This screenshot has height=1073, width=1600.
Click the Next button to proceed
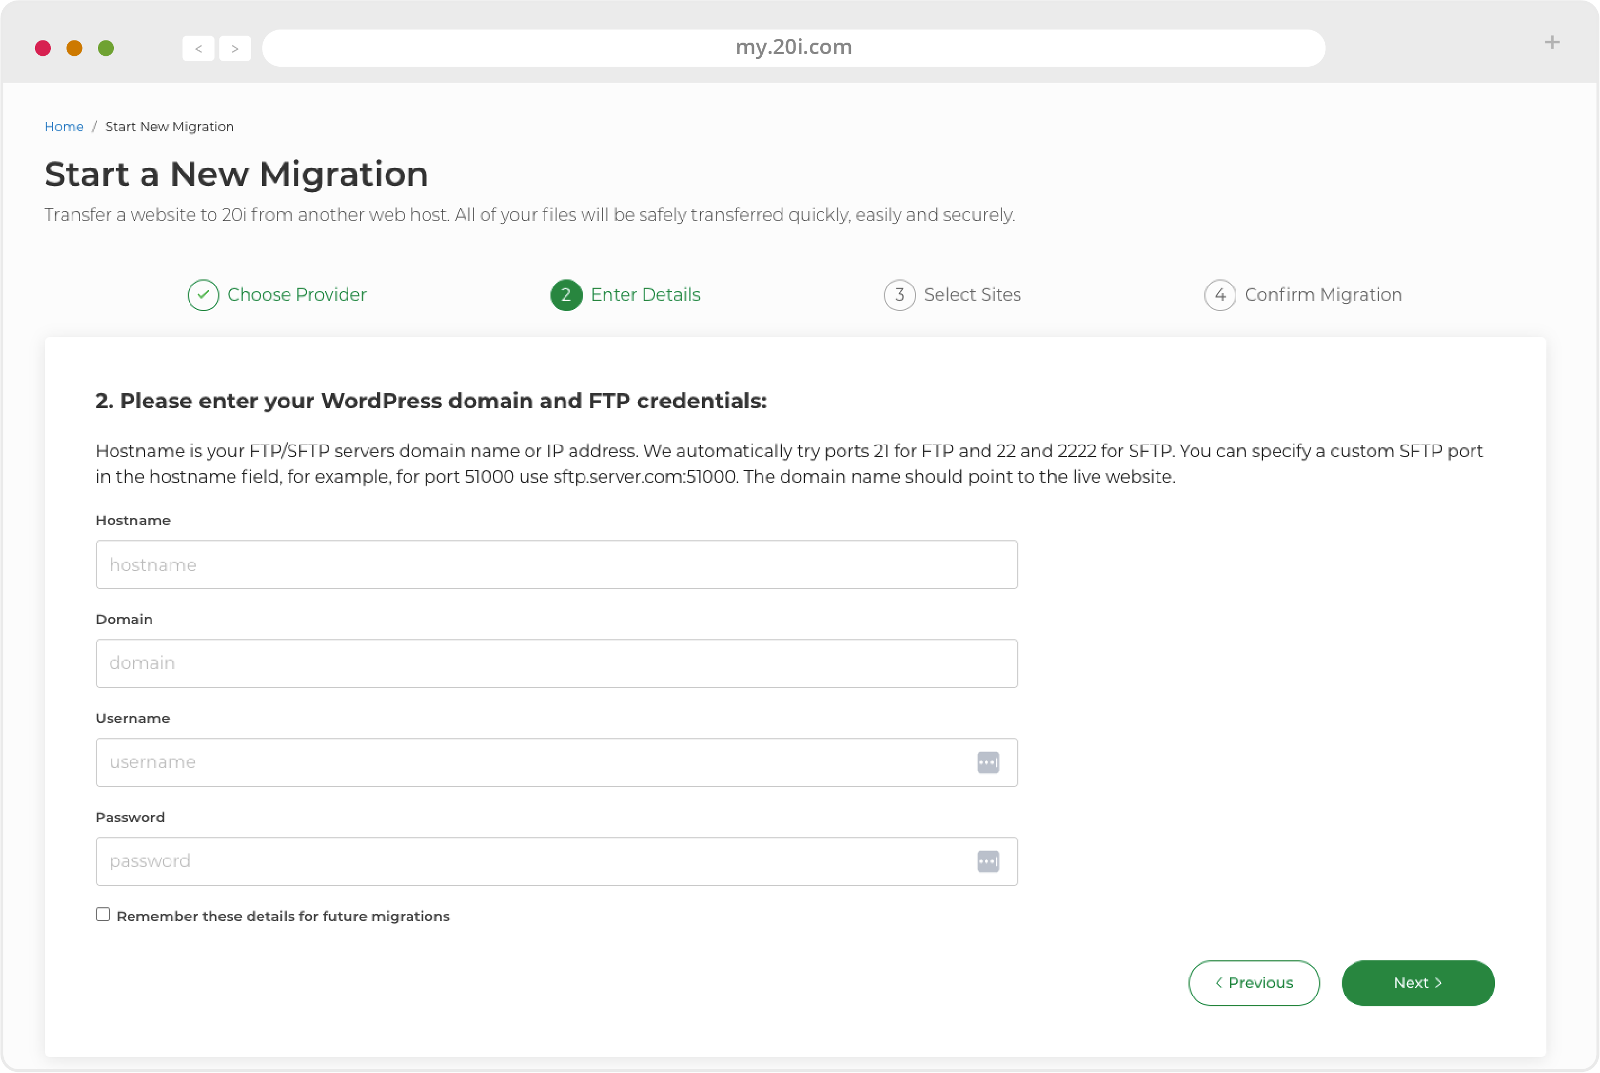coord(1417,982)
